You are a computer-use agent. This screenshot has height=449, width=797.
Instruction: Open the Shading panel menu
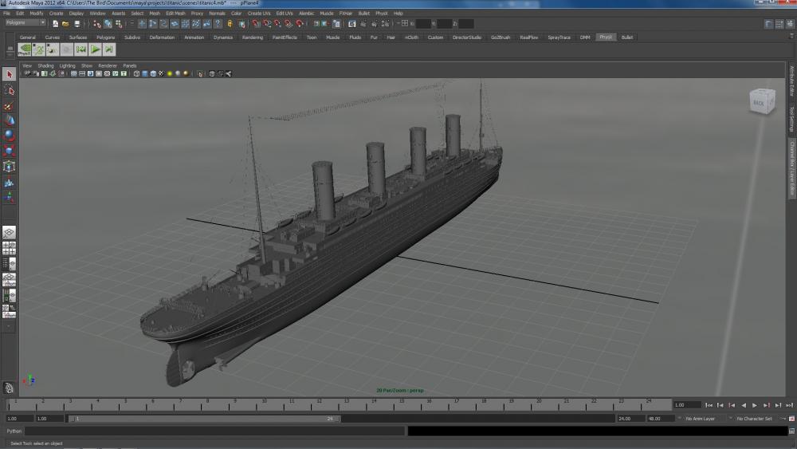point(46,65)
